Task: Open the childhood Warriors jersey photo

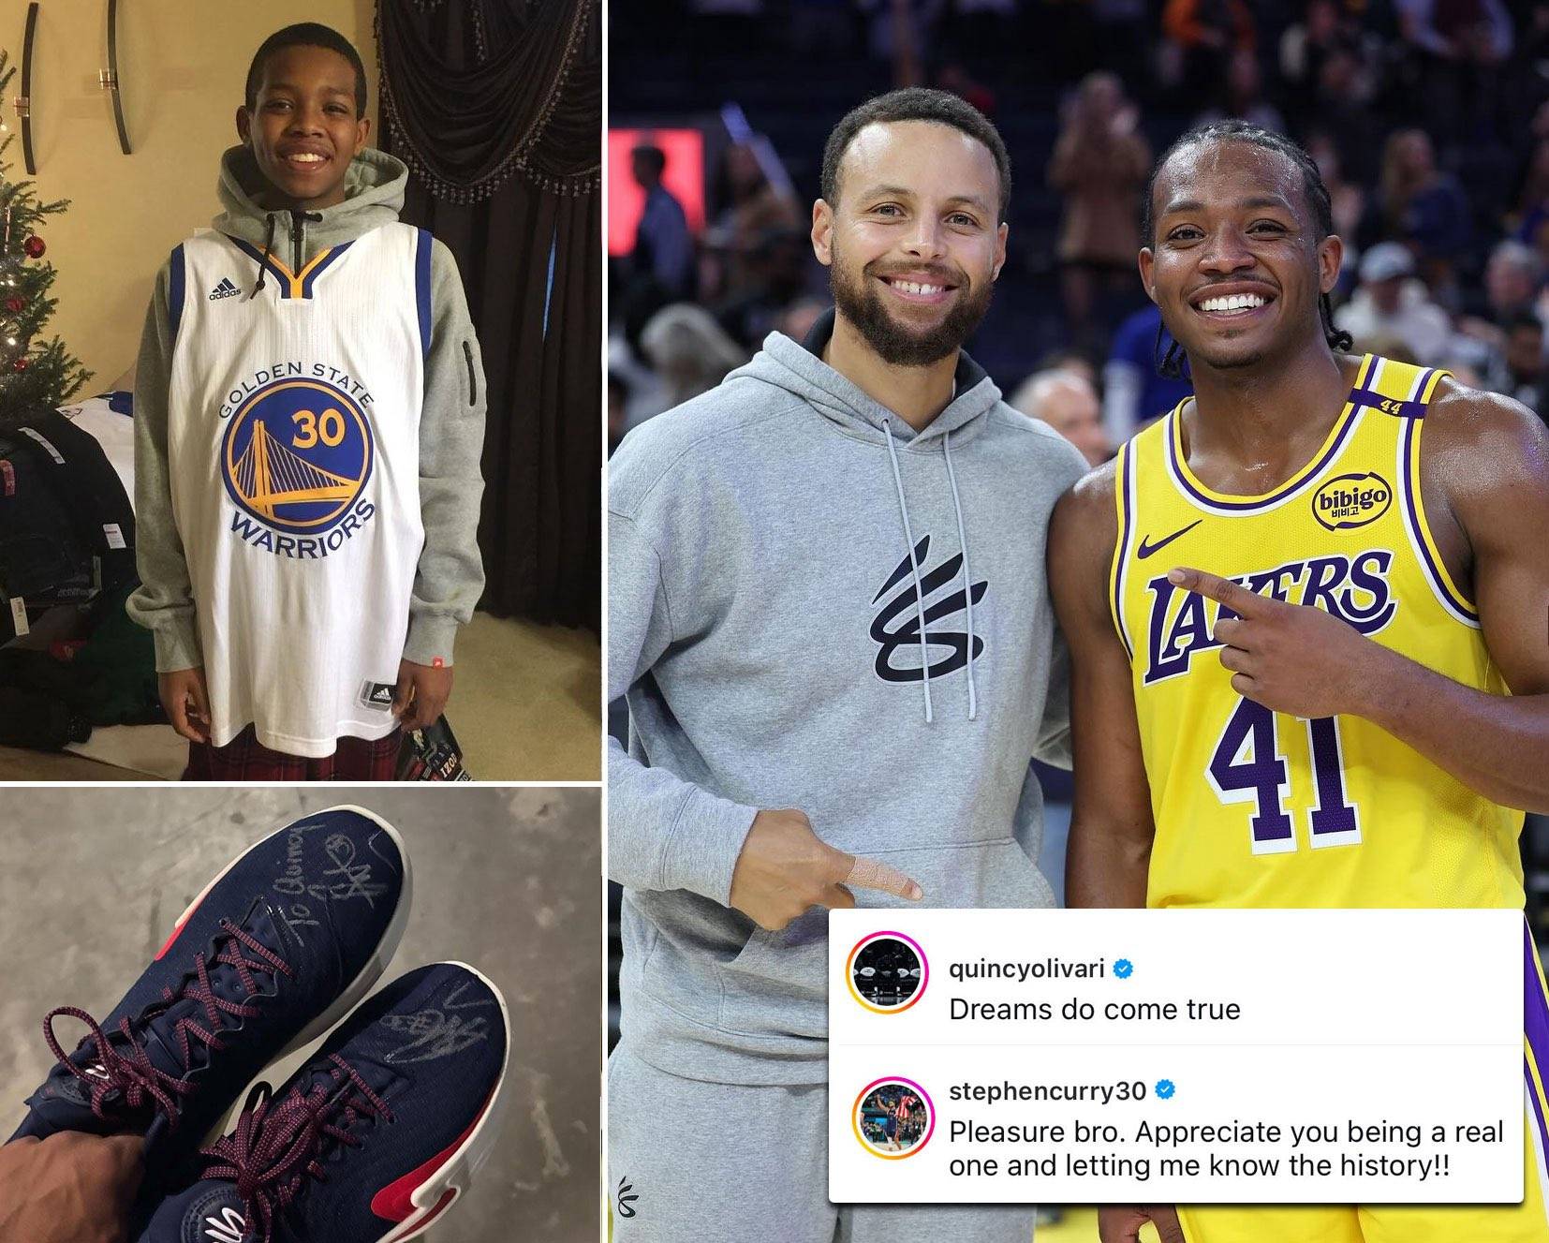Action: pyautogui.click(x=301, y=390)
